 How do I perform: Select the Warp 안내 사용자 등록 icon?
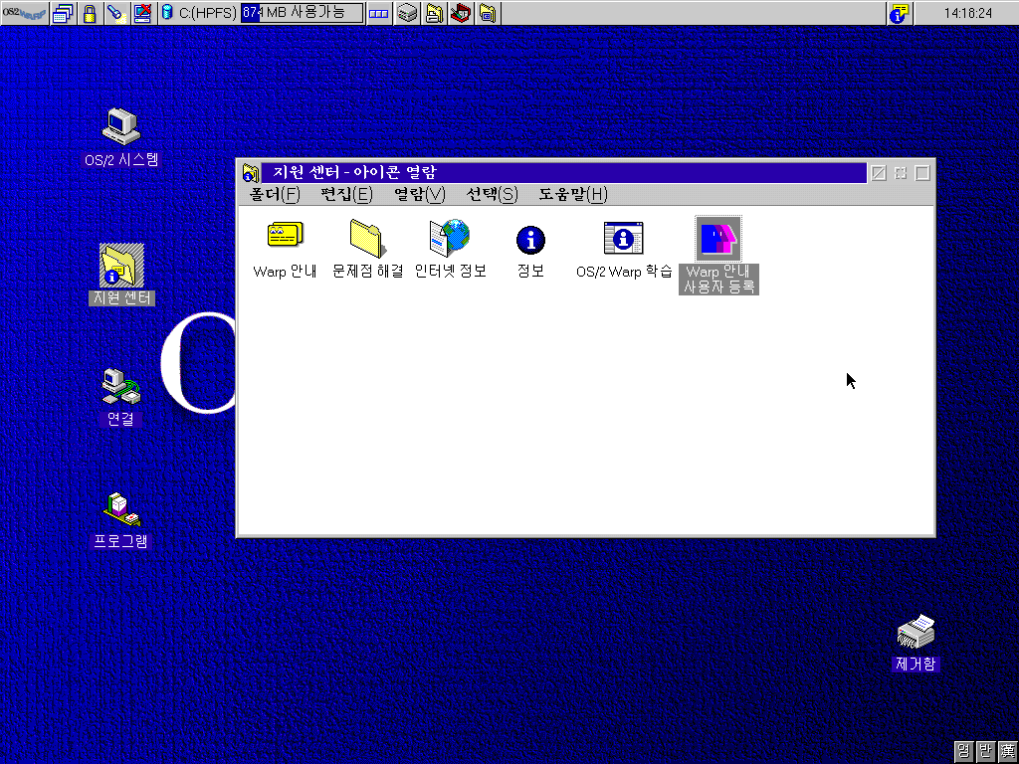(x=718, y=256)
